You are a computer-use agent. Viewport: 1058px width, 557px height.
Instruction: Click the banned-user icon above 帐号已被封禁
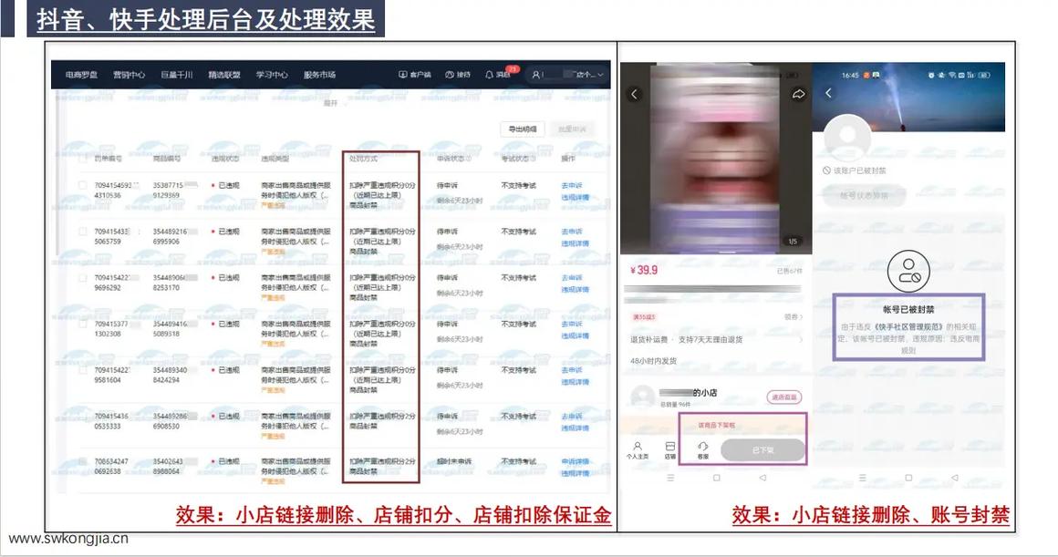[908, 271]
